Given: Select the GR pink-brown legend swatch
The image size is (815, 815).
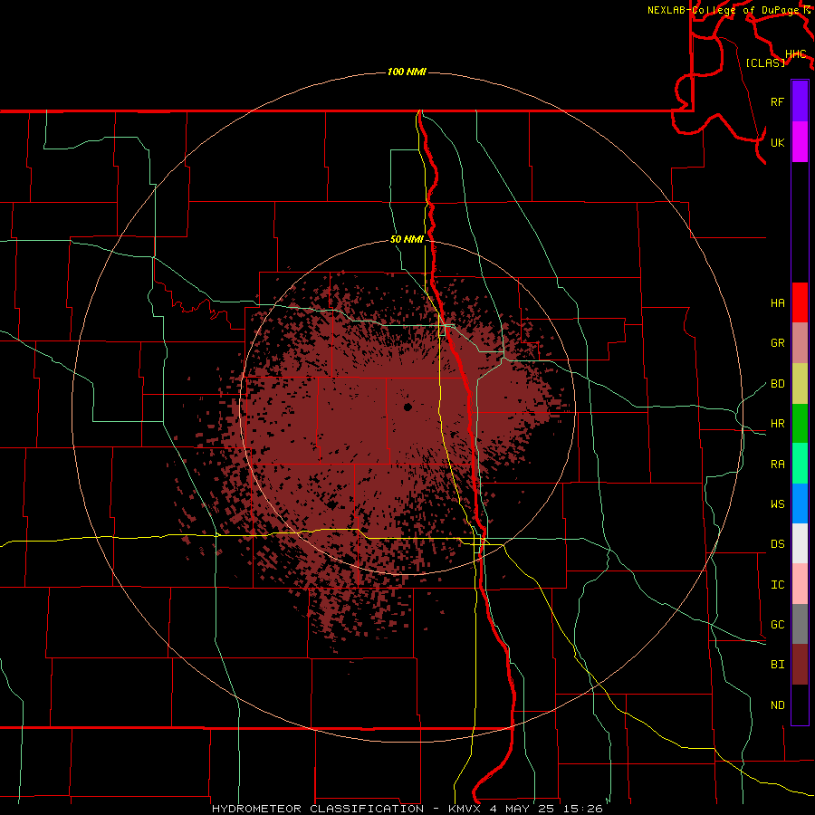Looking at the screenshot, I should click(800, 342).
